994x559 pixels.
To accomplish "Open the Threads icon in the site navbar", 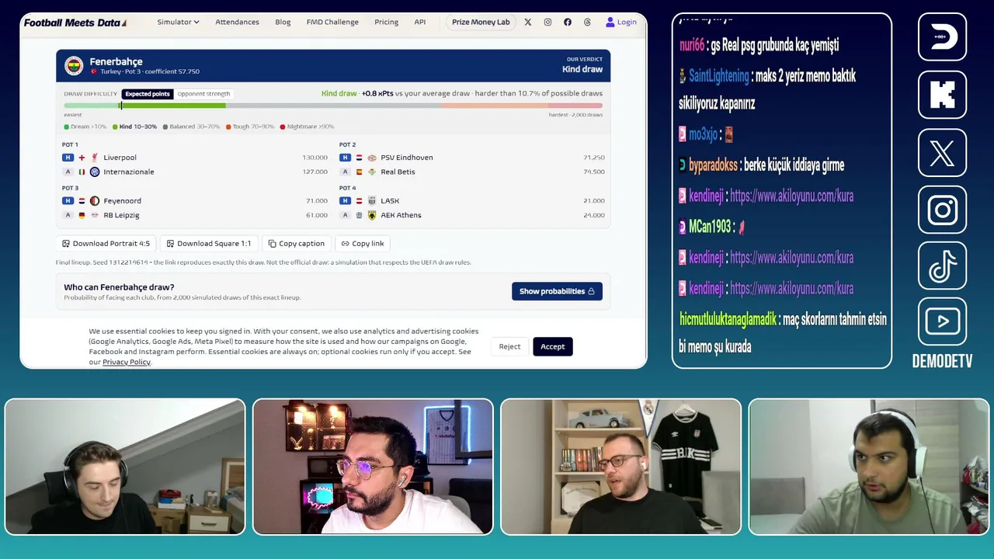I will coord(587,23).
